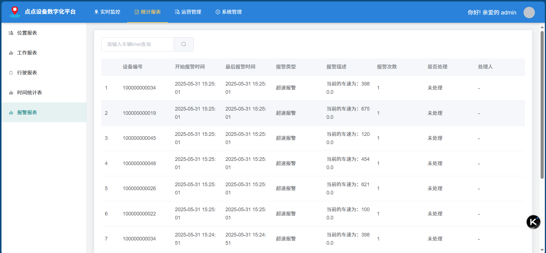Image resolution: width=546 pixels, height=253 pixels.
Task: Click the 行驶报表 bell icon
Action: [x=11, y=73]
